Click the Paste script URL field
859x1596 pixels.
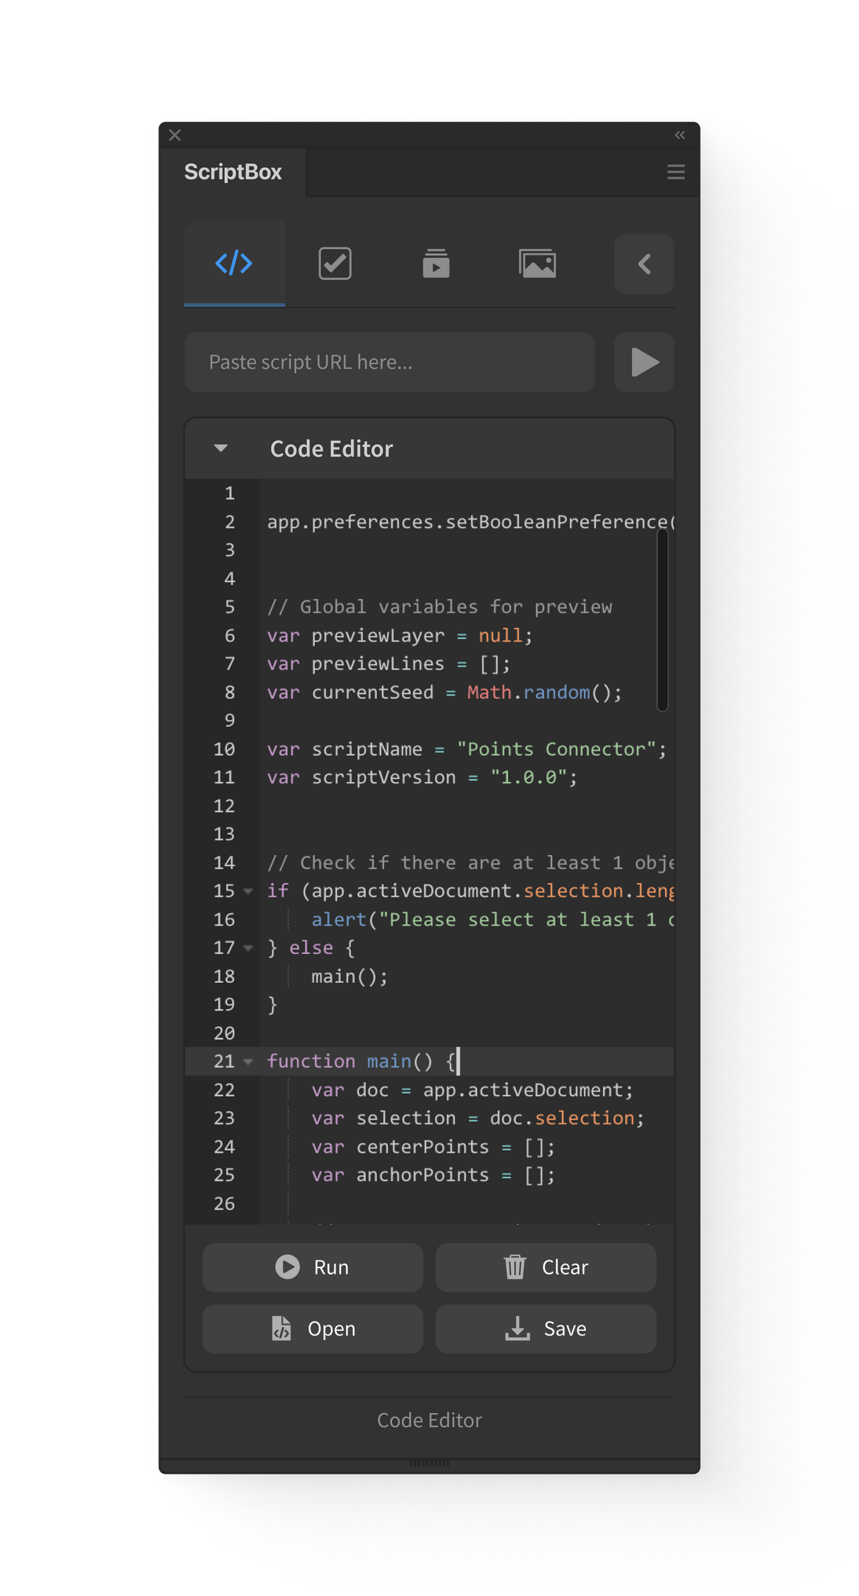[389, 363]
